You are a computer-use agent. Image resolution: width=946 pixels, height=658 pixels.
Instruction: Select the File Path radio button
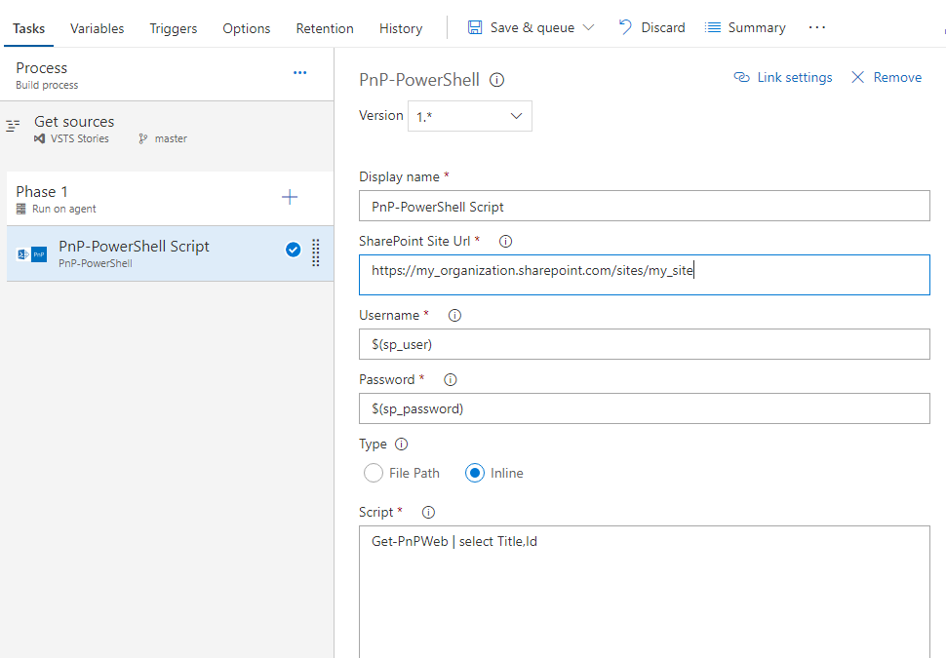click(x=374, y=473)
